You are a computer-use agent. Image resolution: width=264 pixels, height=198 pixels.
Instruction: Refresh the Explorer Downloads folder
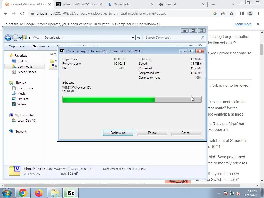139,38
